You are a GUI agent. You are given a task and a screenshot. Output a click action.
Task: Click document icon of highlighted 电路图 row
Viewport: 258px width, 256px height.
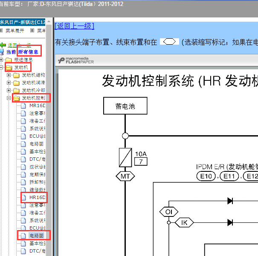click(23, 236)
